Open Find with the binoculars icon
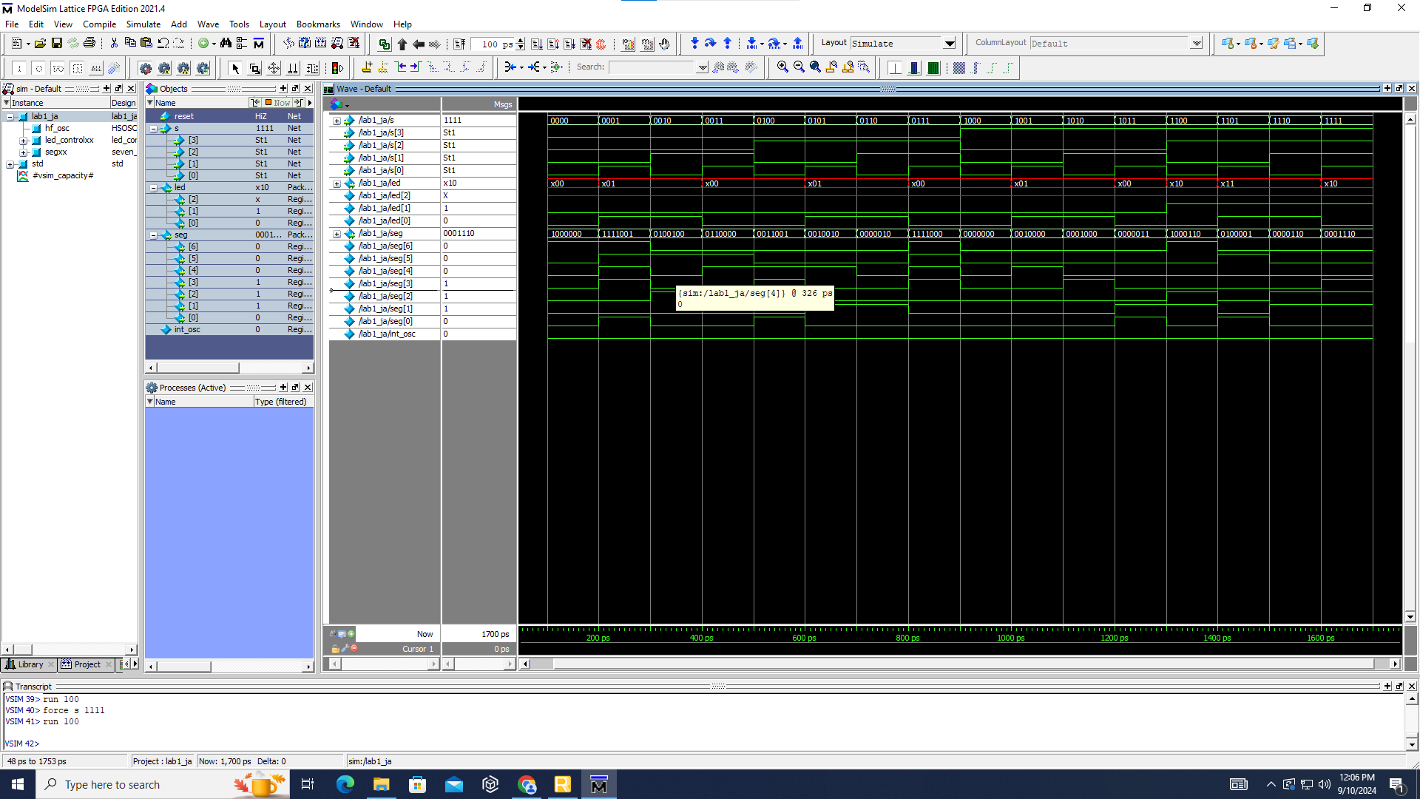The height and width of the screenshot is (799, 1420). (x=226, y=44)
